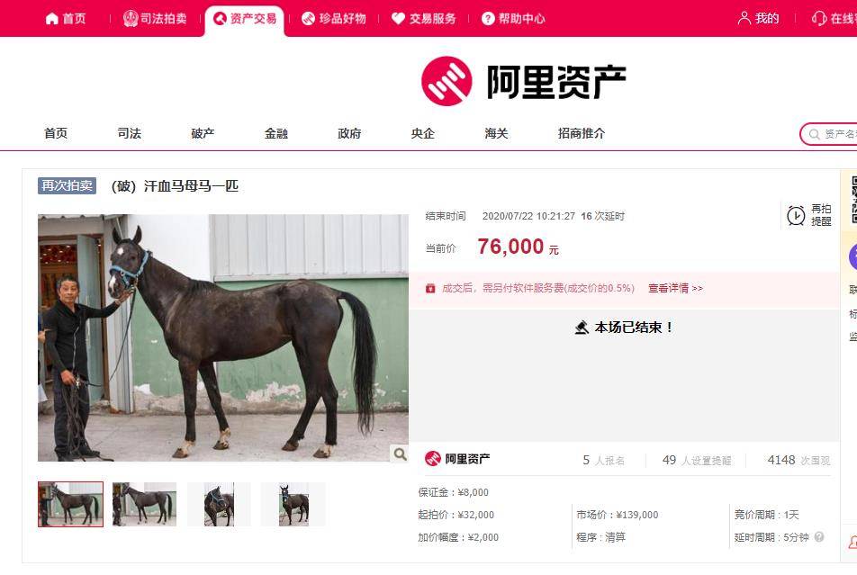Viewport: 857px width, 575px height.
Task: Click the 阿里资产 logo at page top
Action: 524,82
